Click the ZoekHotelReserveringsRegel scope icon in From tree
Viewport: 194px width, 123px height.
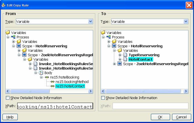coord(24,55)
